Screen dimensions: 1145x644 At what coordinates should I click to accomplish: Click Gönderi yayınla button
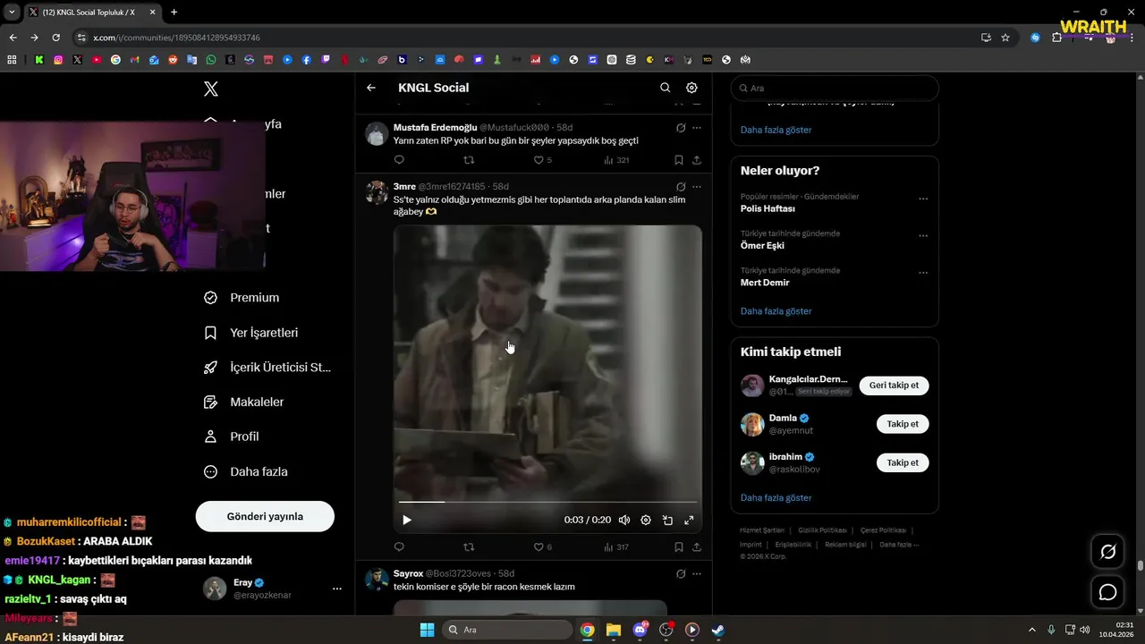[x=265, y=516]
